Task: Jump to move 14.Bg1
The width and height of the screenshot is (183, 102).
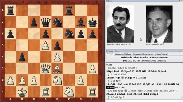Action: point(128,78)
